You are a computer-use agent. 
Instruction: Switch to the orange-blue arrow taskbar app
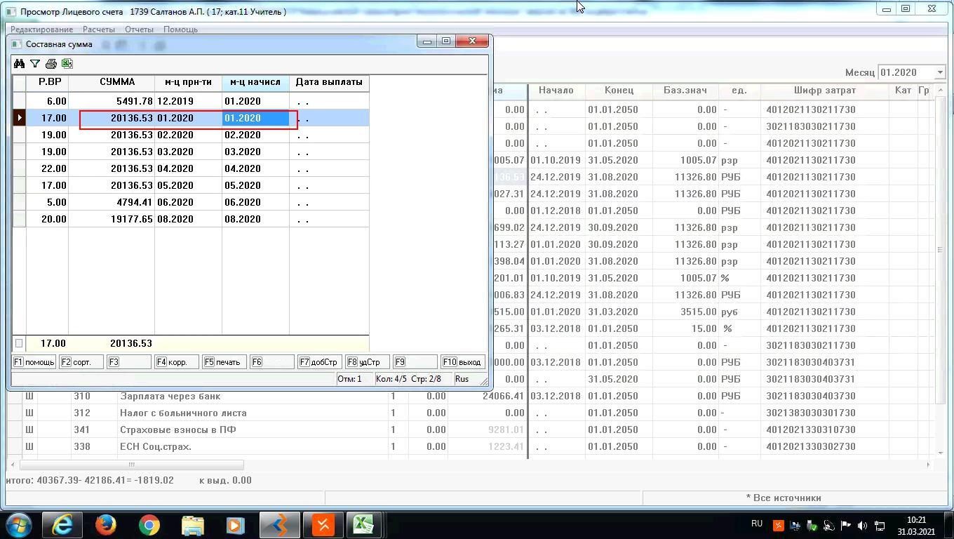(x=279, y=525)
